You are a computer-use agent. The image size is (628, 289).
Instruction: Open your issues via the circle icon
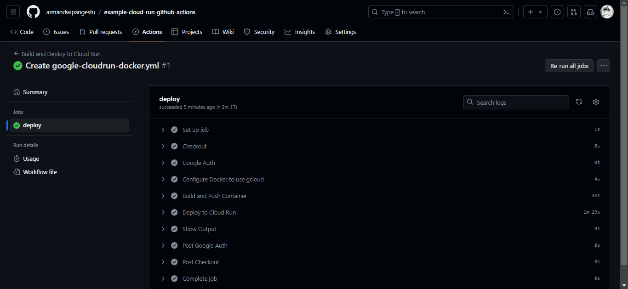pyautogui.click(x=557, y=11)
